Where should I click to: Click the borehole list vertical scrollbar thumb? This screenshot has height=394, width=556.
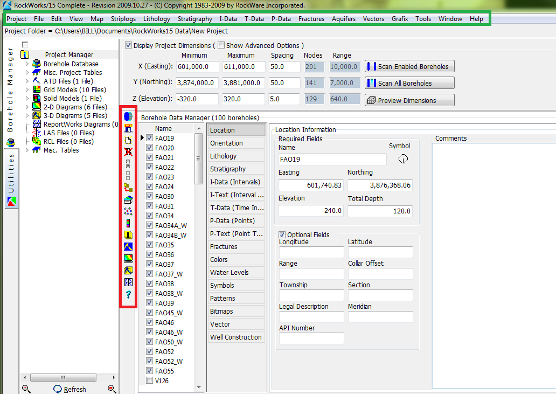(199, 158)
